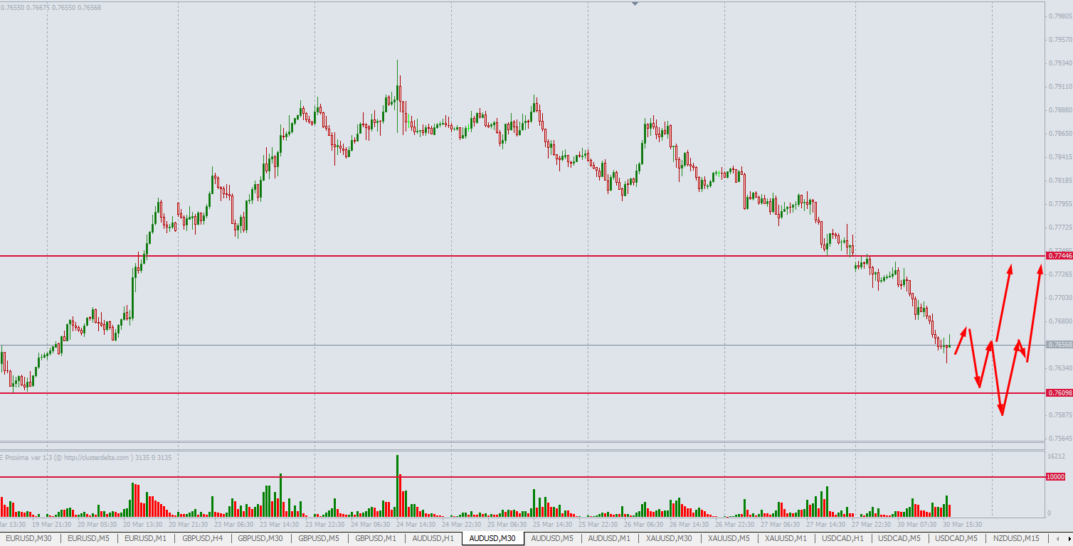The height and width of the screenshot is (546, 1073).
Task: Switch to the USDCAD,H1 chart tab
Action: (x=842, y=538)
